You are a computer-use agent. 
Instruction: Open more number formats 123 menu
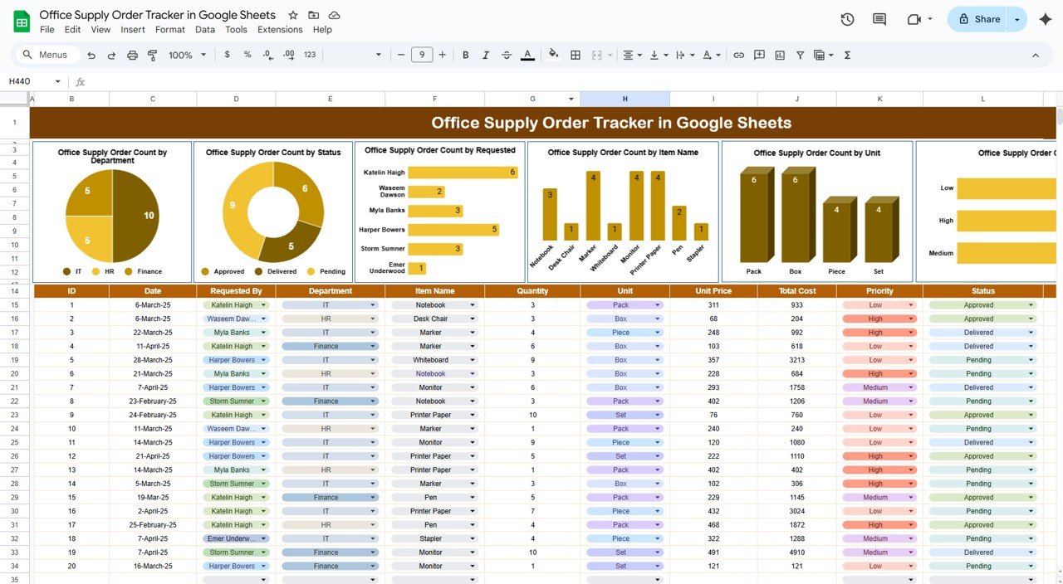[310, 55]
